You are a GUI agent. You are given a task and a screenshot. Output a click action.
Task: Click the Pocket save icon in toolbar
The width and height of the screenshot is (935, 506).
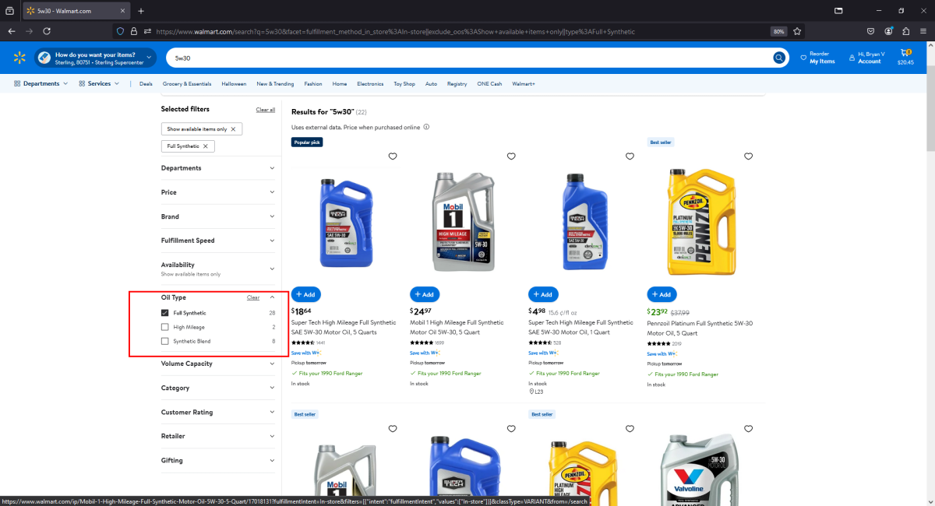[870, 31]
